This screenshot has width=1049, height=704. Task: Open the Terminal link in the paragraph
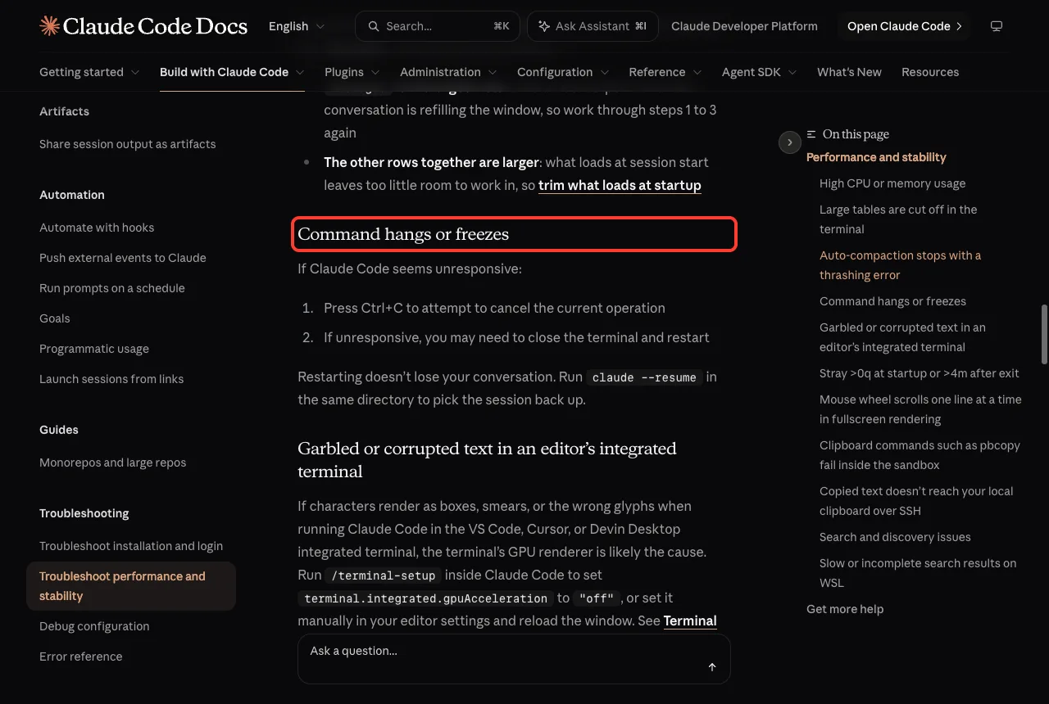(690, 621)
